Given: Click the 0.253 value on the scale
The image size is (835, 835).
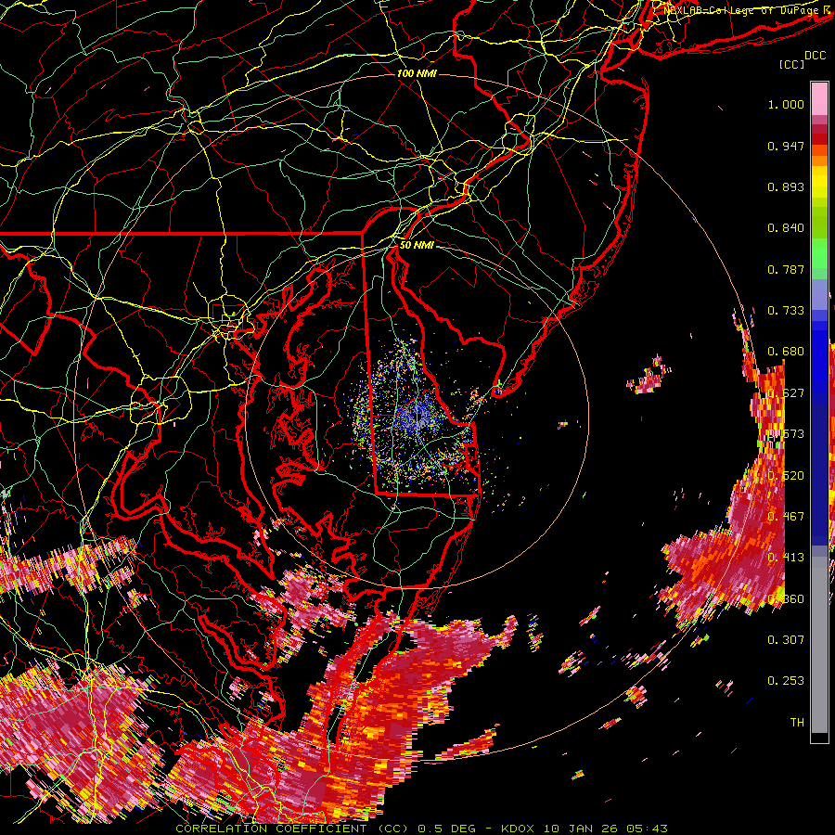Looking at the screenshot, I should [786, 681].
